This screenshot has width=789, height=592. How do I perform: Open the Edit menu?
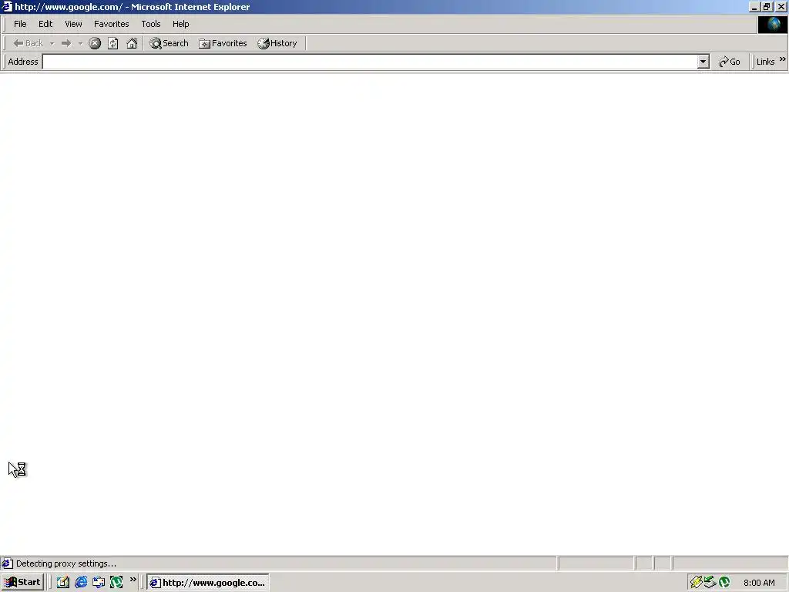coord(45,24)
